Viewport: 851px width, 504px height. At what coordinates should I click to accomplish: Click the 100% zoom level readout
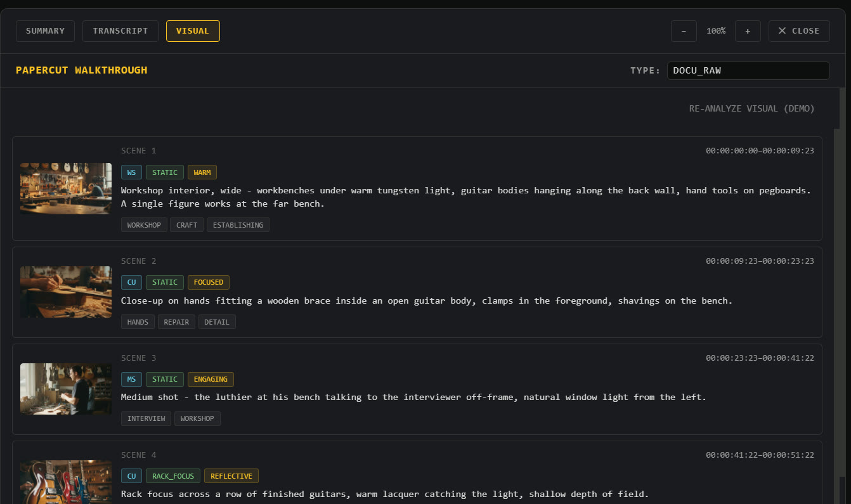tap(716, 31)
